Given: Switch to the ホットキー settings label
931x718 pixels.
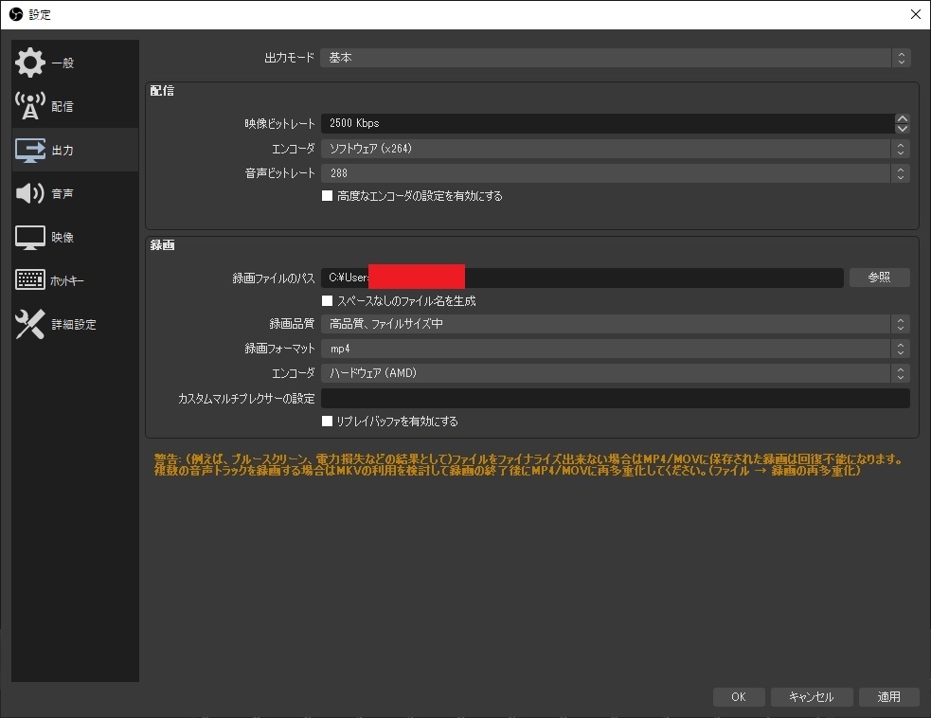Looking at the screenshot, I should point(67,280).
